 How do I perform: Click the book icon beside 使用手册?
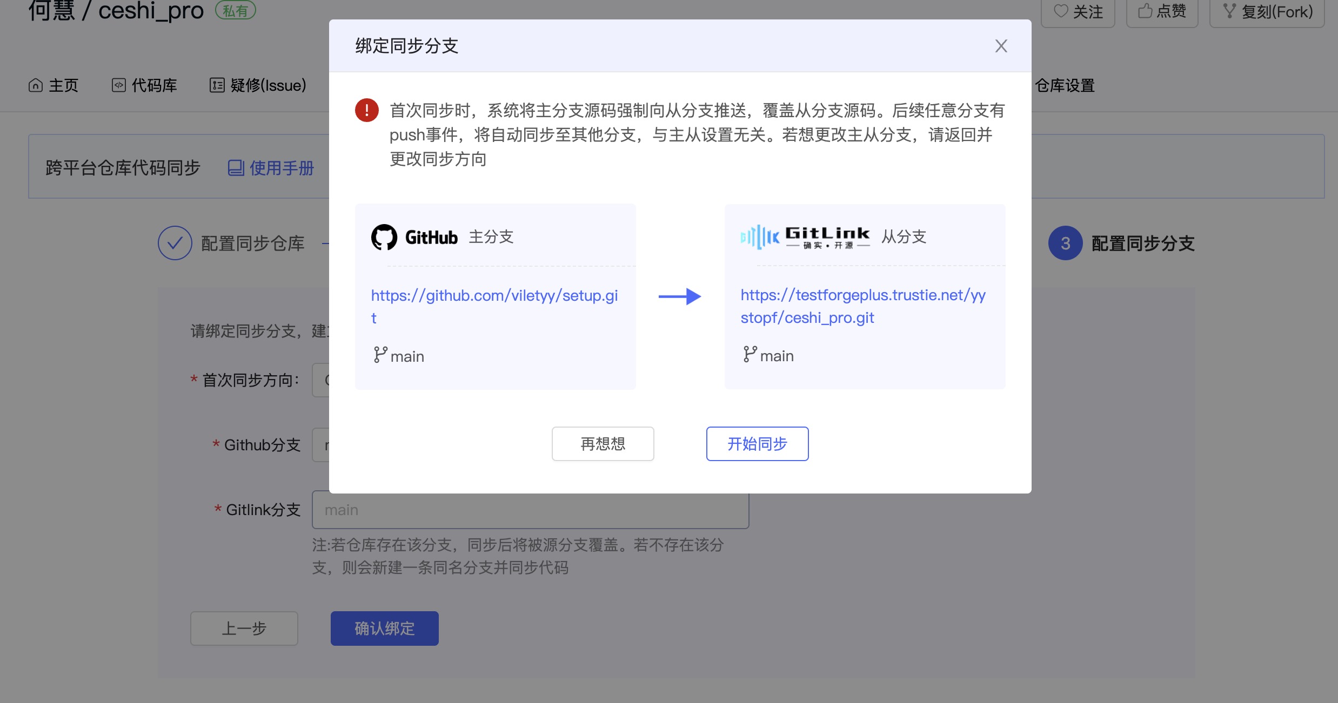[236, 168]
